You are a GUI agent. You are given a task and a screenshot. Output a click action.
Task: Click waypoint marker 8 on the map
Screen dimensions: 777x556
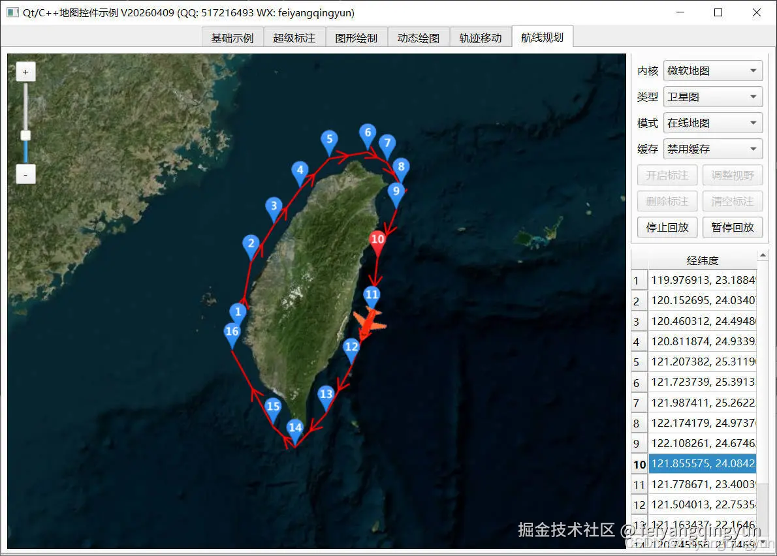pyautogui.click(x=401, y=168)
